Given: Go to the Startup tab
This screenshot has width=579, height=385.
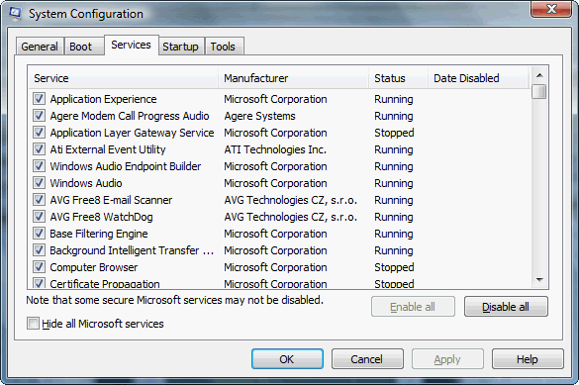Looking at the screenshot, I should 181,47.
